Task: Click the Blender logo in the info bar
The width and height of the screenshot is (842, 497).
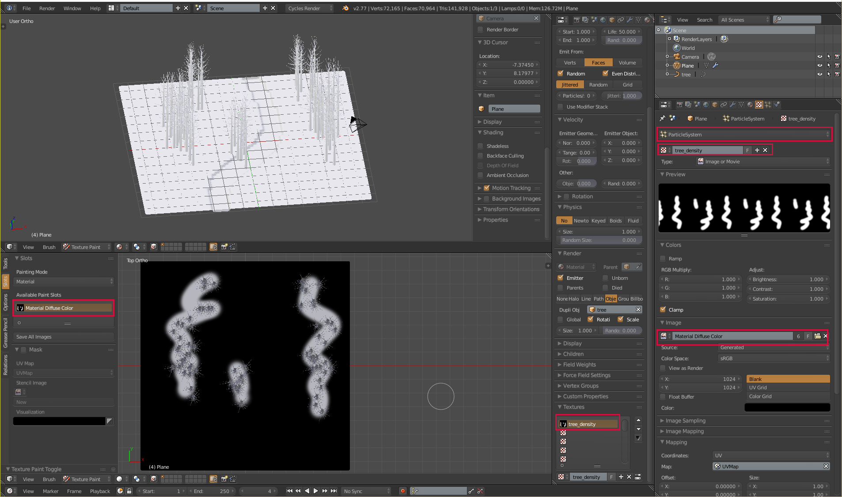Action: point(345,8)
